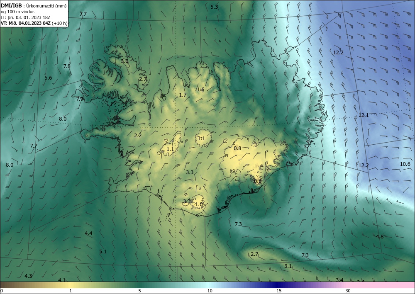
Task: Click the 5.1 value label
Action: (103, 251)
